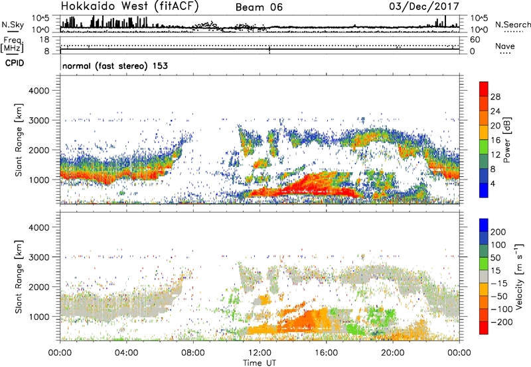The width and height of the screenshot is (531, 367).
Task: Click the '08:00' time axis tick
Action: 193,353
